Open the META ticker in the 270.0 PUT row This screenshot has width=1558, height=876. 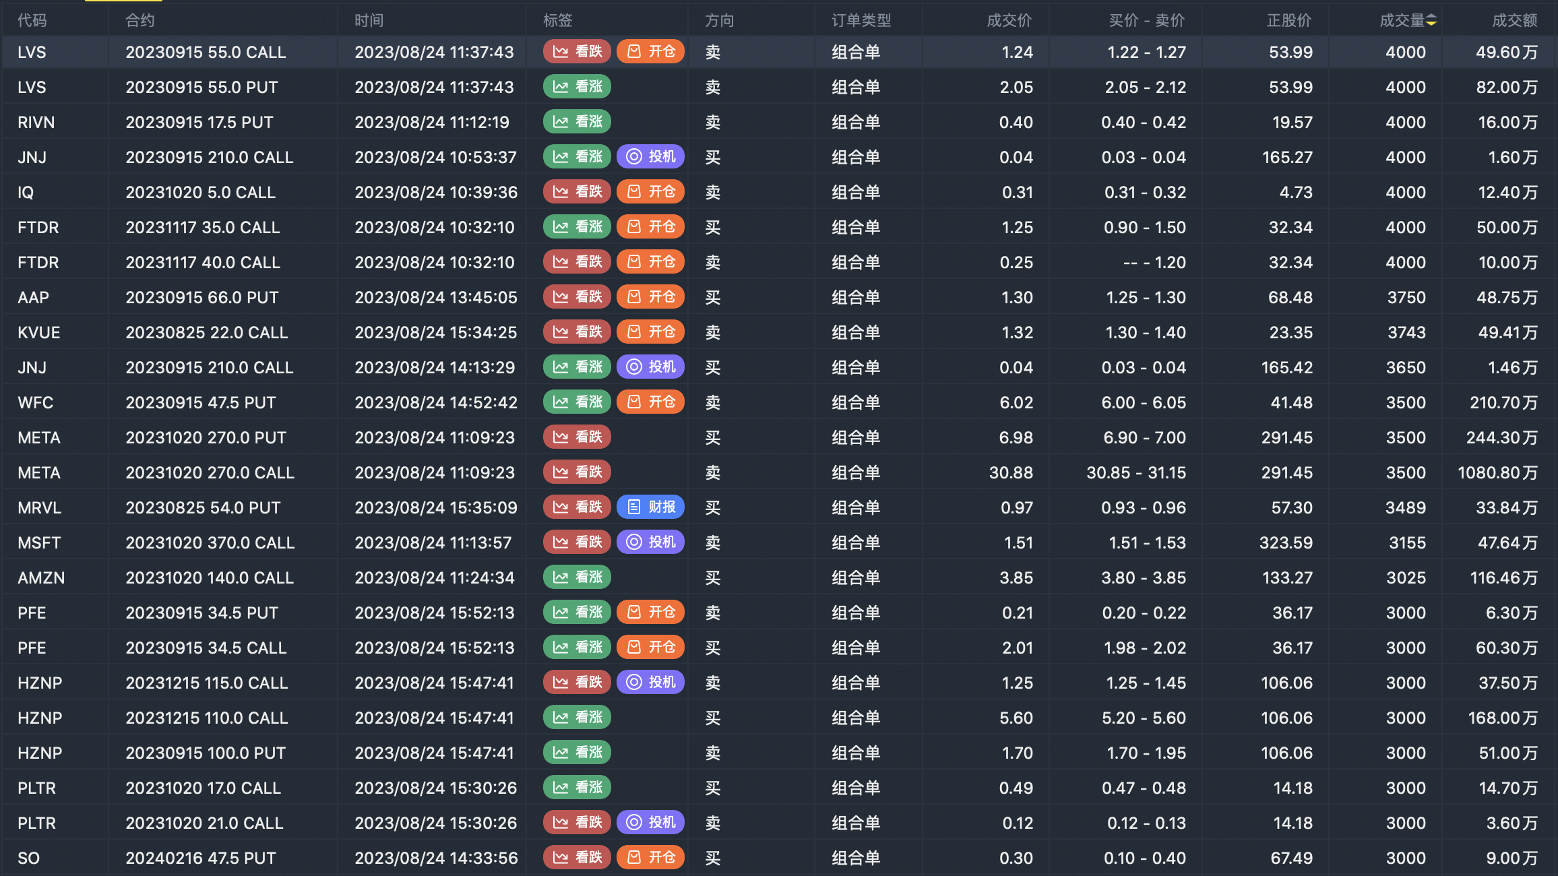pos(39,438)
